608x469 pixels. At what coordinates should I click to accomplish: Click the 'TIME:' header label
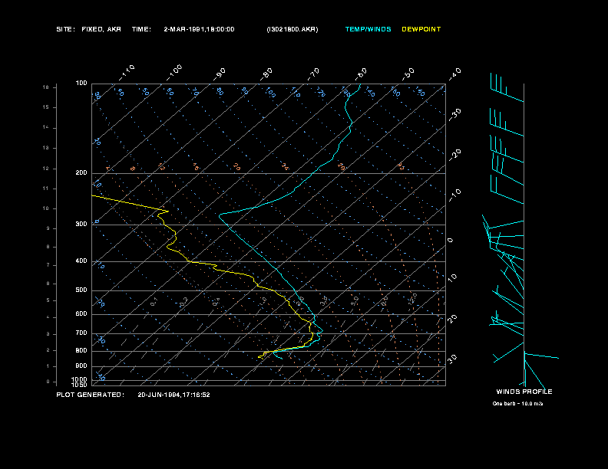pyautogui.click(x=141, y=29)
